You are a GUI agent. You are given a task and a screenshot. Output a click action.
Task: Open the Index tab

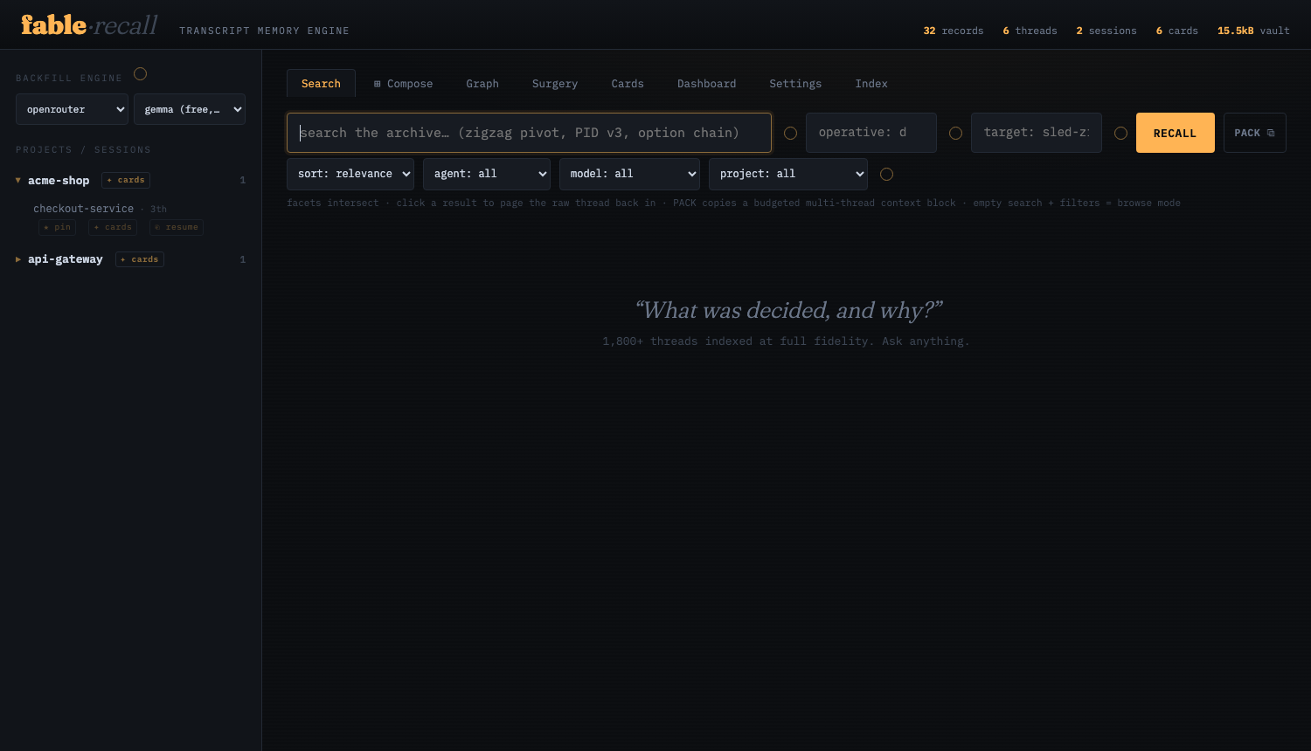[x=871, y=84]
